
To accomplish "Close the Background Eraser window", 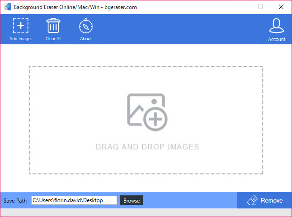I will pos(281,7).
